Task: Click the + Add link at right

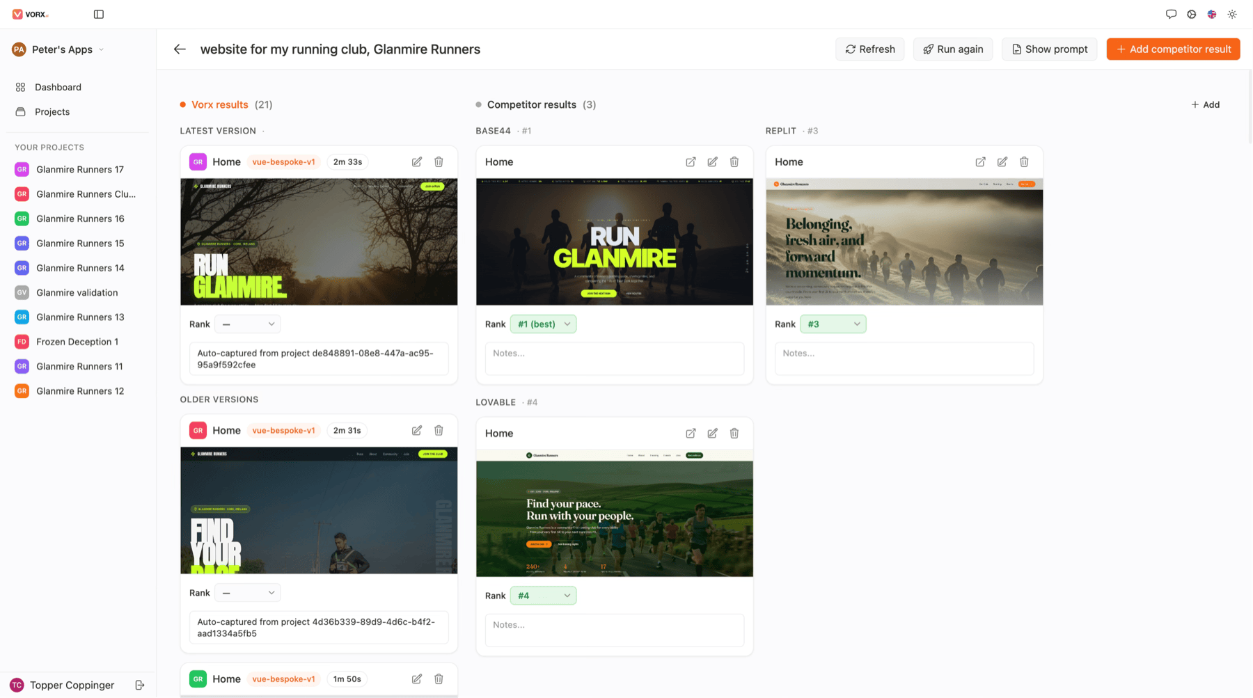Action: pyautogui.click(x=1206, y=105)
